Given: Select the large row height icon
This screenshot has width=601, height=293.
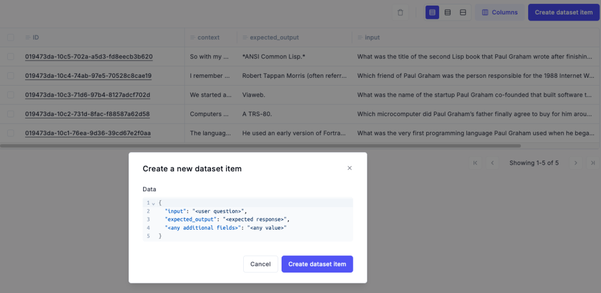Looking at the screenshot, I should pos(463,12).
